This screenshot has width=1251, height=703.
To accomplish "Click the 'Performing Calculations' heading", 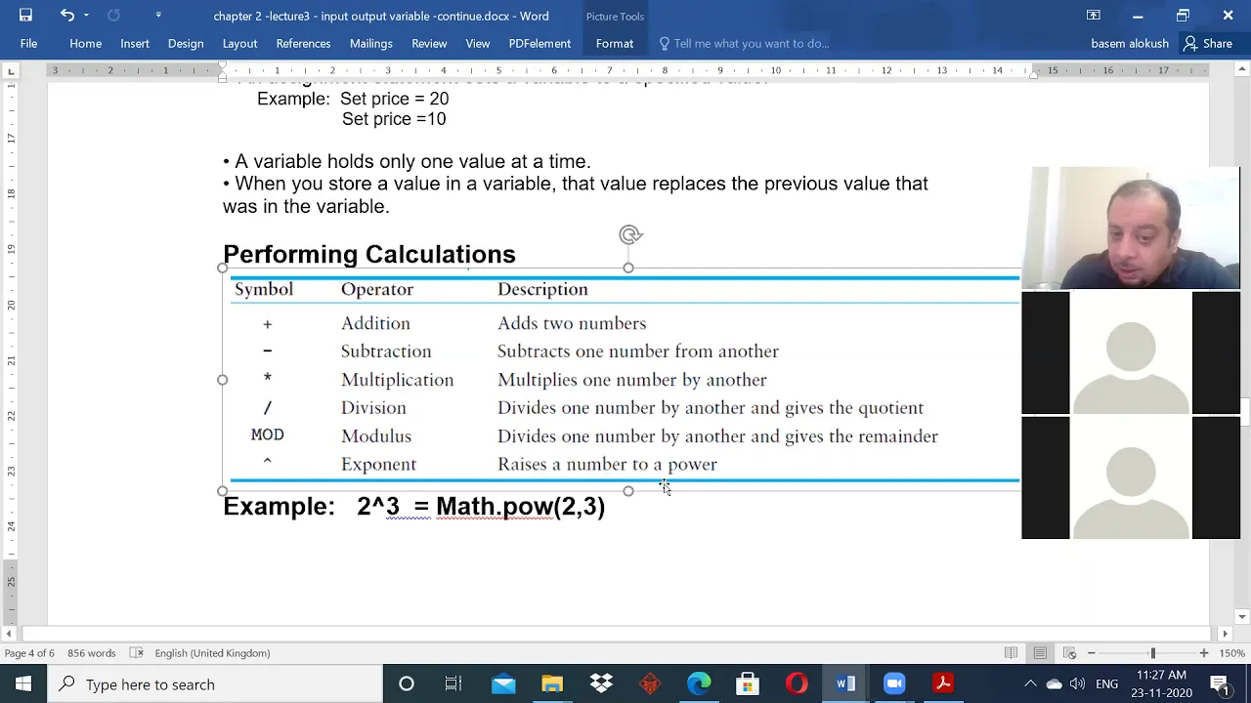I will (369, 254).
